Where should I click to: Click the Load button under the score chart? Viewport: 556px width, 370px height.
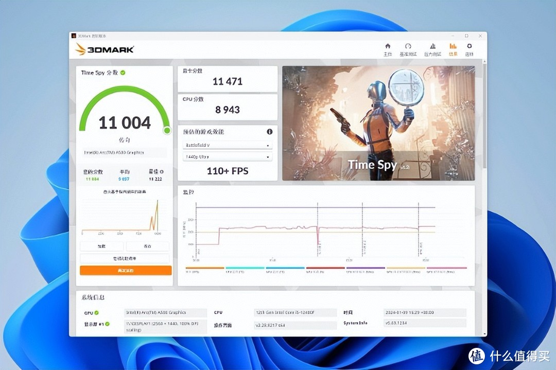(102, 246)
